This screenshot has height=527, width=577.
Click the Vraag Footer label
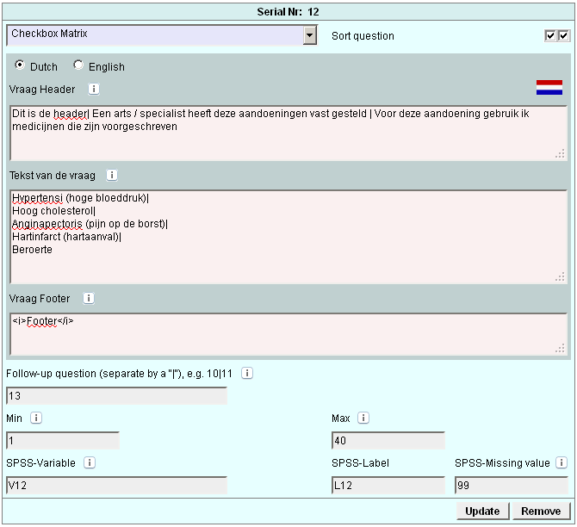(40, 299)
